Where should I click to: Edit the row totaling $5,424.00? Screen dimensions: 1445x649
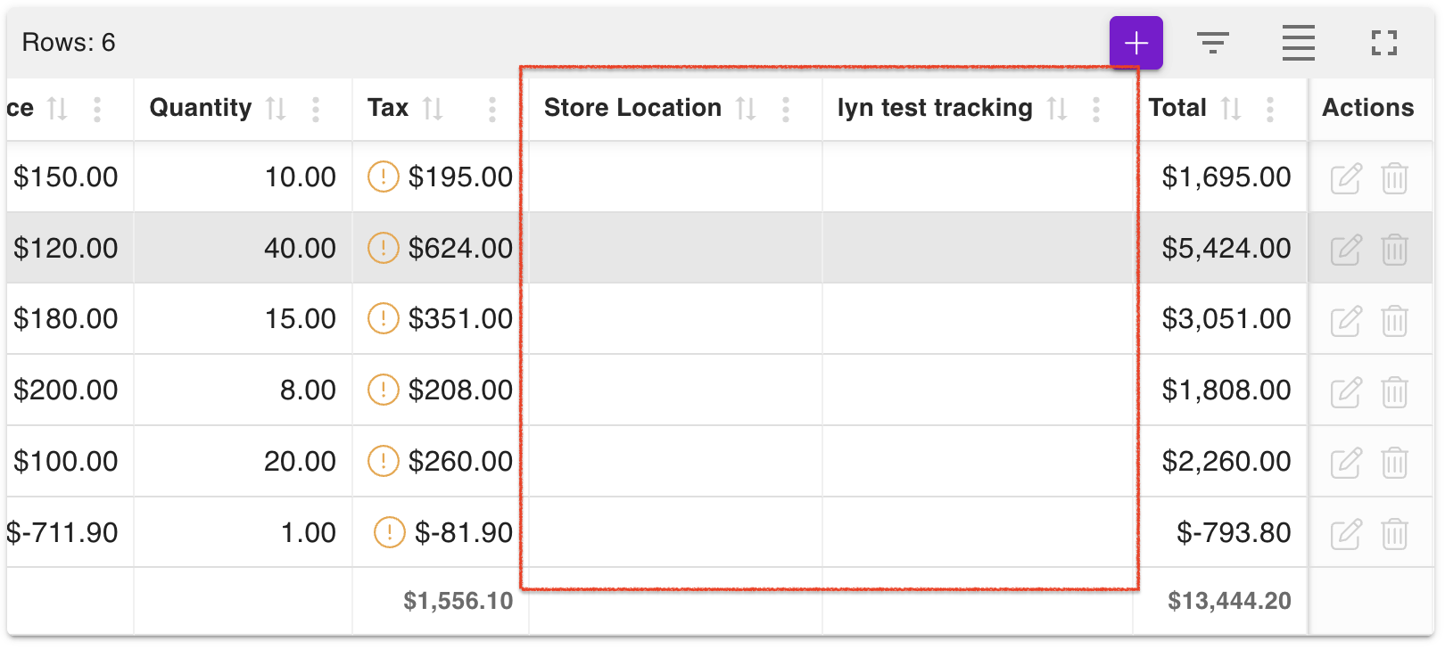[x=1346, y=249]
